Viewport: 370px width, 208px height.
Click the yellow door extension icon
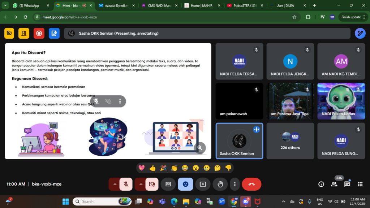pyautogui.click(x=24, y=33)
